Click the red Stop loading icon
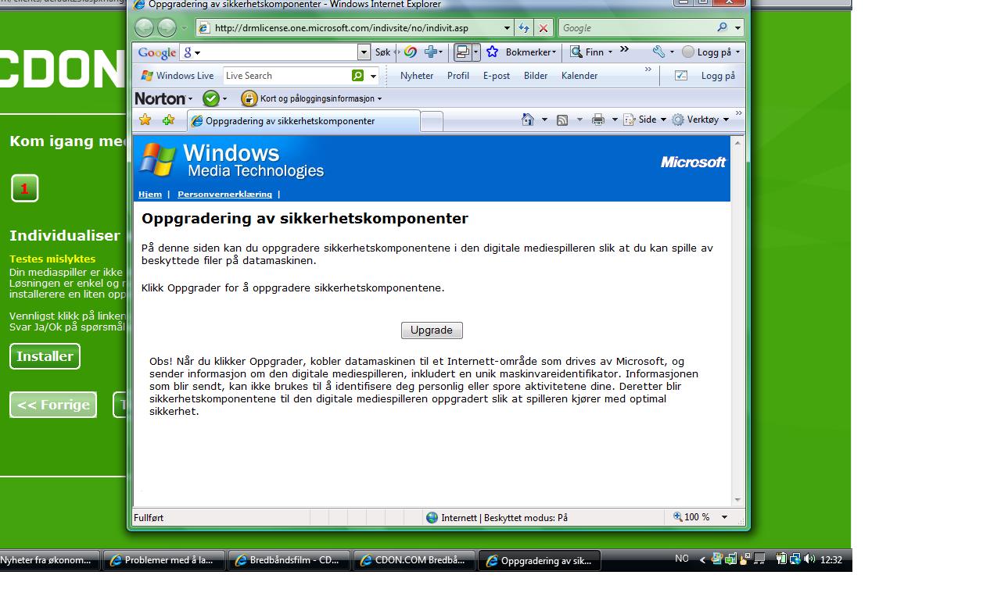The height and width of the screenshot is (600, 1001). [x=544, y=28]
